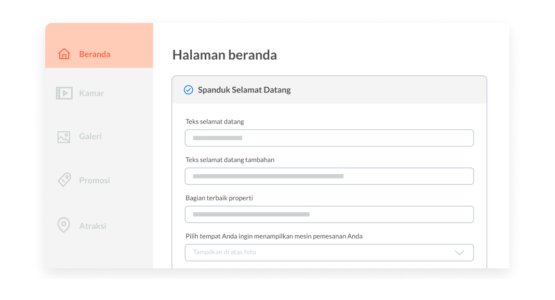Switch to the Beranda menu item
The image size is (555, 300).
coord(95,54)
